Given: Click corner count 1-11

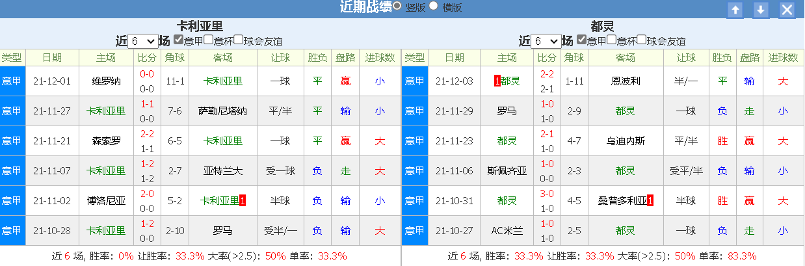Looking at the screenshot, I should [x=574, y=81].
